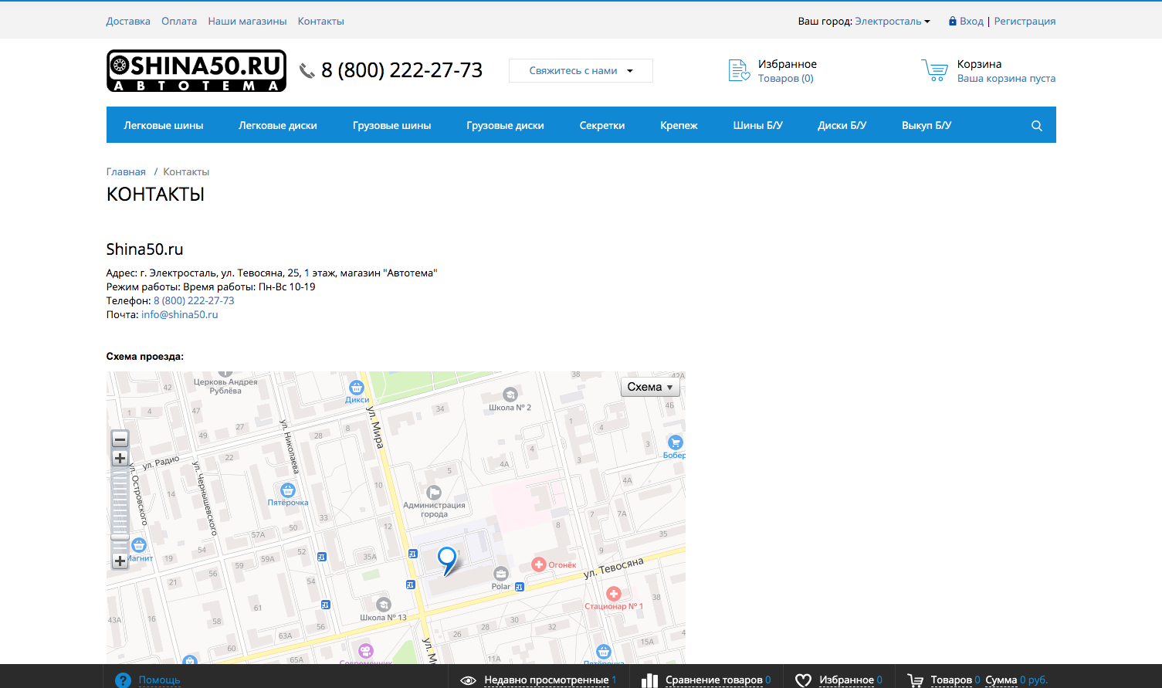The height and width of the screenshot is (688, 1162).
Task: Click the eye icon for Недавно просмотренные
Action: click(x=468, y=680)
